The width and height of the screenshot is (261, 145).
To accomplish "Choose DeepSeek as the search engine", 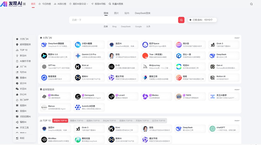I will coord(126,27).
